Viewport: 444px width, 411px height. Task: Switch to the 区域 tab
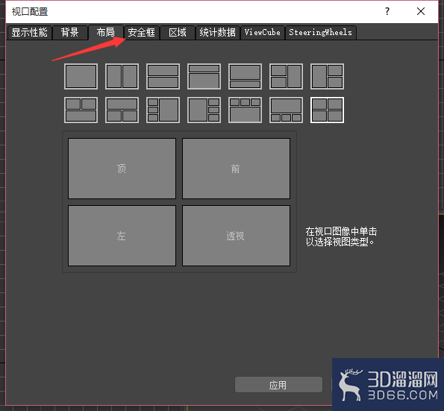[x=178, y=32]
